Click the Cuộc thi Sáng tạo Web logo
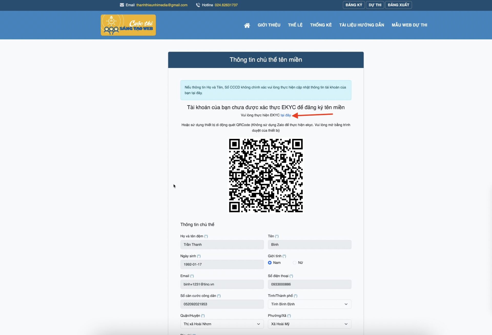Viewport: 492px width, 335px height. point(128,25)
